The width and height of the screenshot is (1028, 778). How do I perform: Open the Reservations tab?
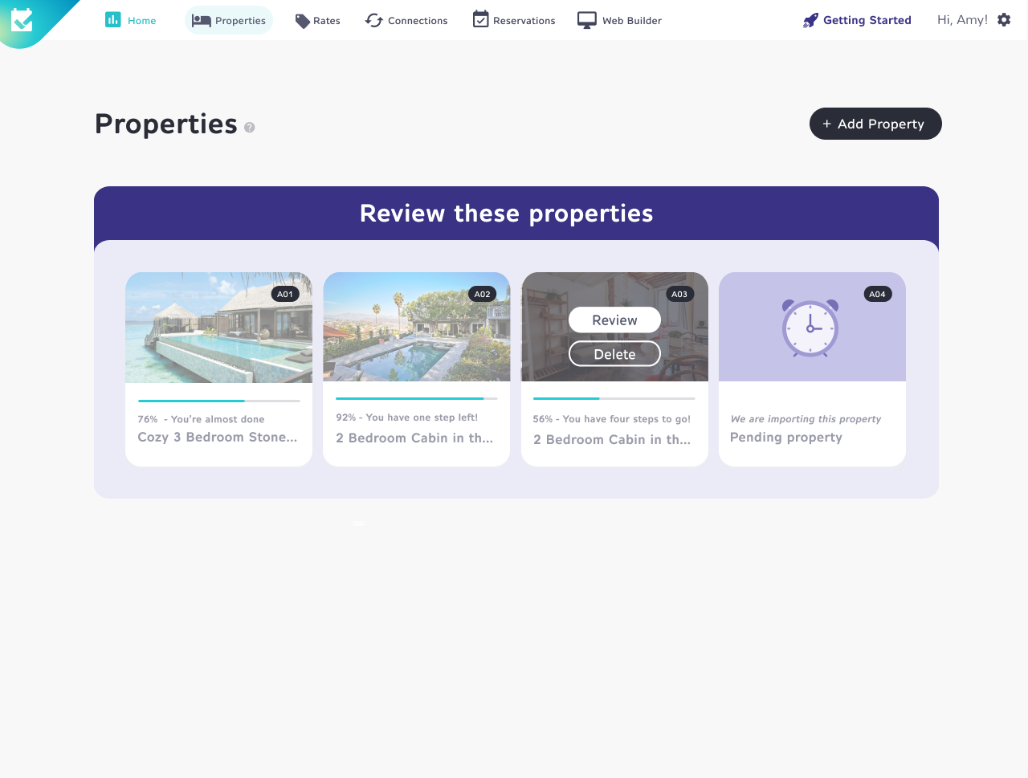pyautogui.click(x=514, y=20)
